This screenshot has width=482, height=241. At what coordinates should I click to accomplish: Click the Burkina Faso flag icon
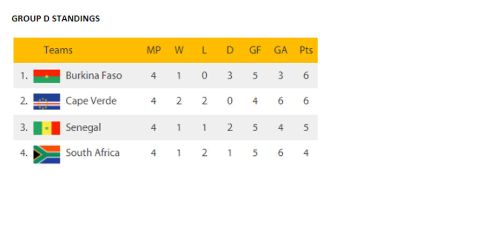(x=47, y=76)
